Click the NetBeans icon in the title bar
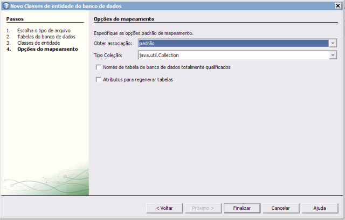Viewport: 345px width, 220px height. coord(5,5)
